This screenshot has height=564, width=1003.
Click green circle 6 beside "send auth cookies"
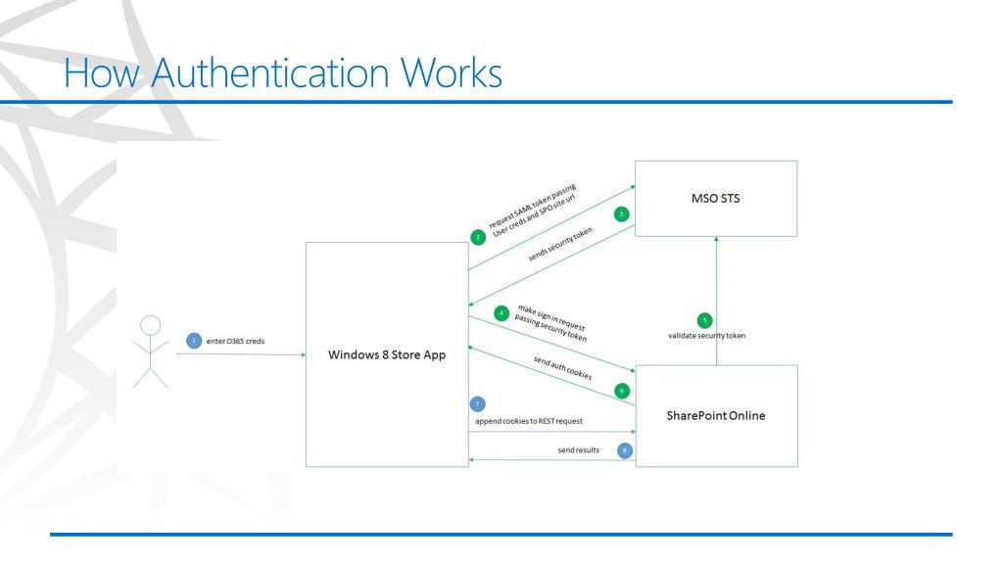[622, 391]
